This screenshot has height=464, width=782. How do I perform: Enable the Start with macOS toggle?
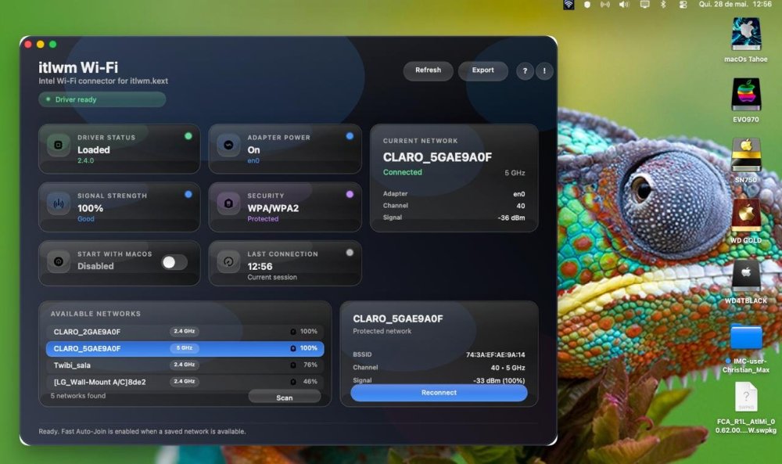coord(174,262)
